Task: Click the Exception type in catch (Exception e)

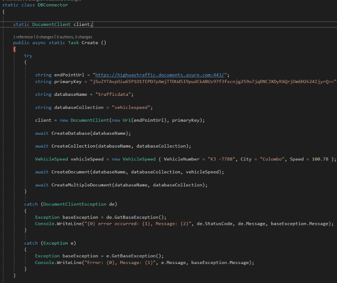Action: pos(56,243)
